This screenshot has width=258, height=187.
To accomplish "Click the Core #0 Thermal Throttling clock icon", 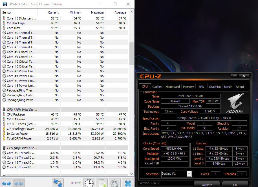I will [x=4, y=33].
